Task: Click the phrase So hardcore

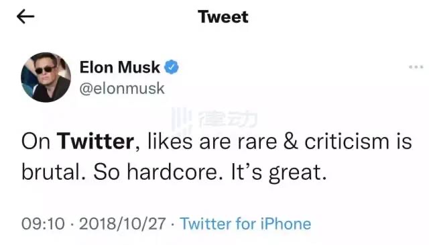Action: [158, 172]
